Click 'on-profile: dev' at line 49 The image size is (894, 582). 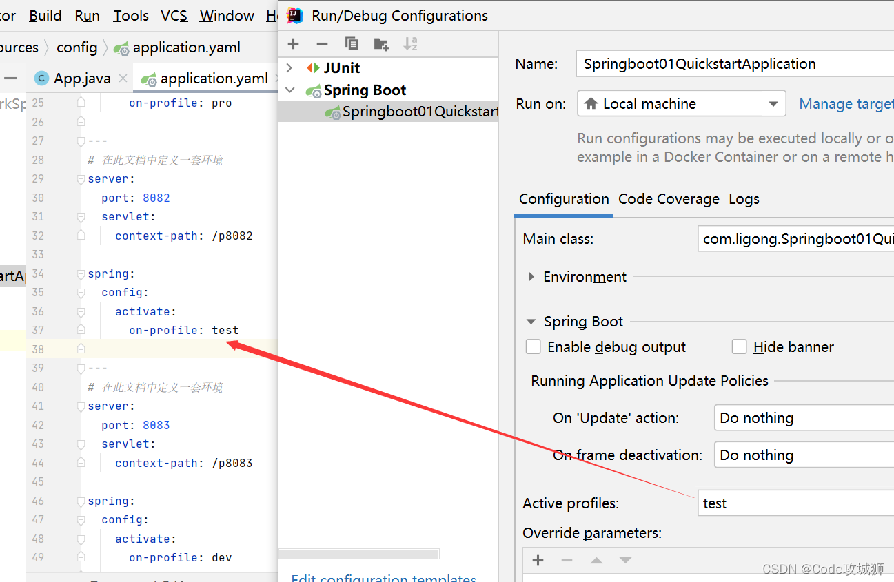coord(180,558)
